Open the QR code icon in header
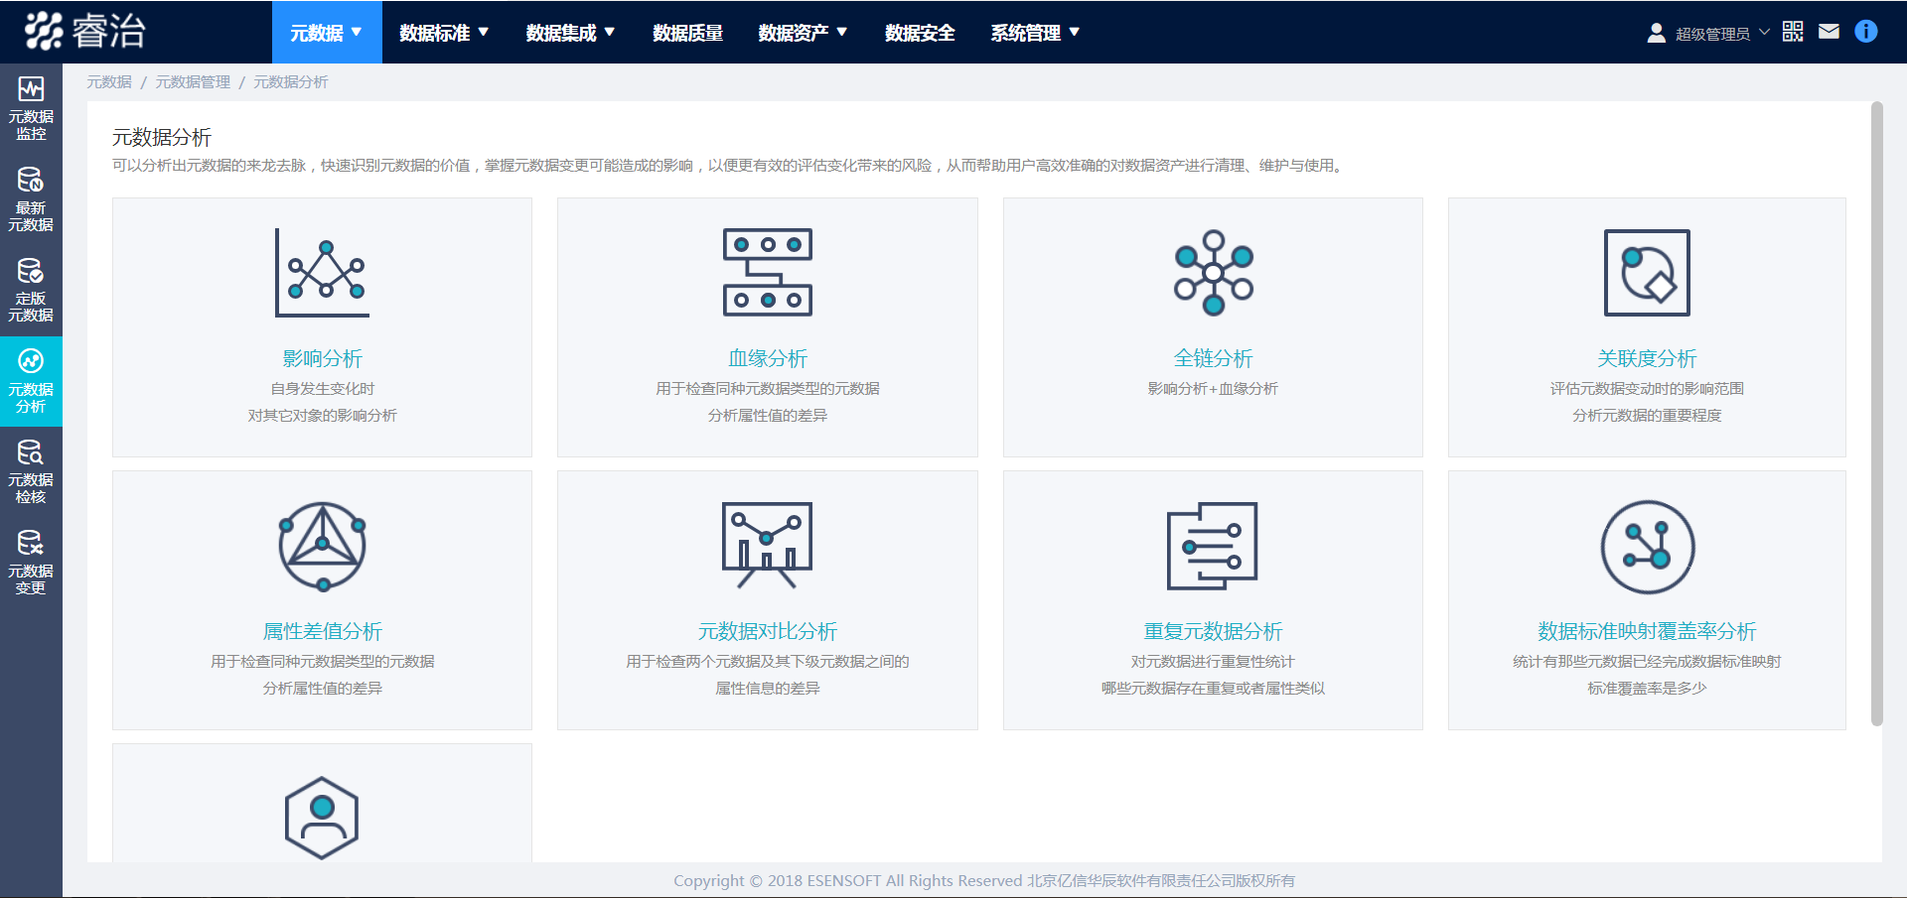1907x898 pixels. (x=1793, y=32)
